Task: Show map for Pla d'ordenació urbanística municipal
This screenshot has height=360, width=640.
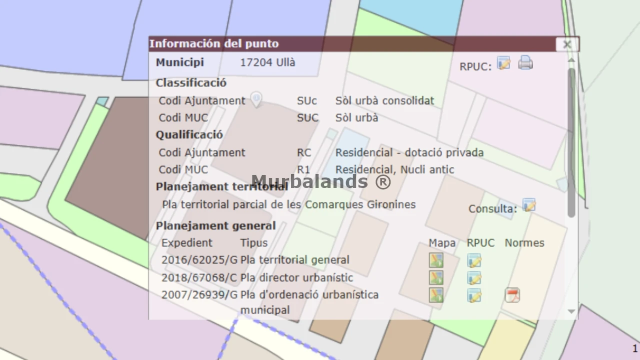Action: [436, 295]
